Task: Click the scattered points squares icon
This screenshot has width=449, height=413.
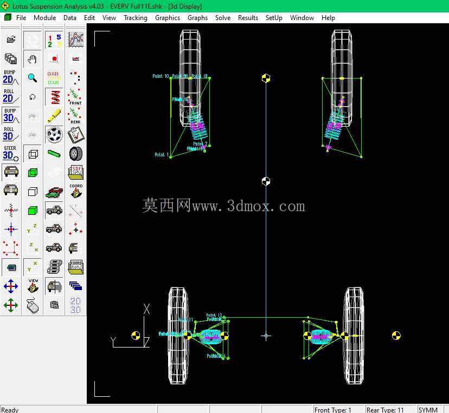Action: coord(75,77)
